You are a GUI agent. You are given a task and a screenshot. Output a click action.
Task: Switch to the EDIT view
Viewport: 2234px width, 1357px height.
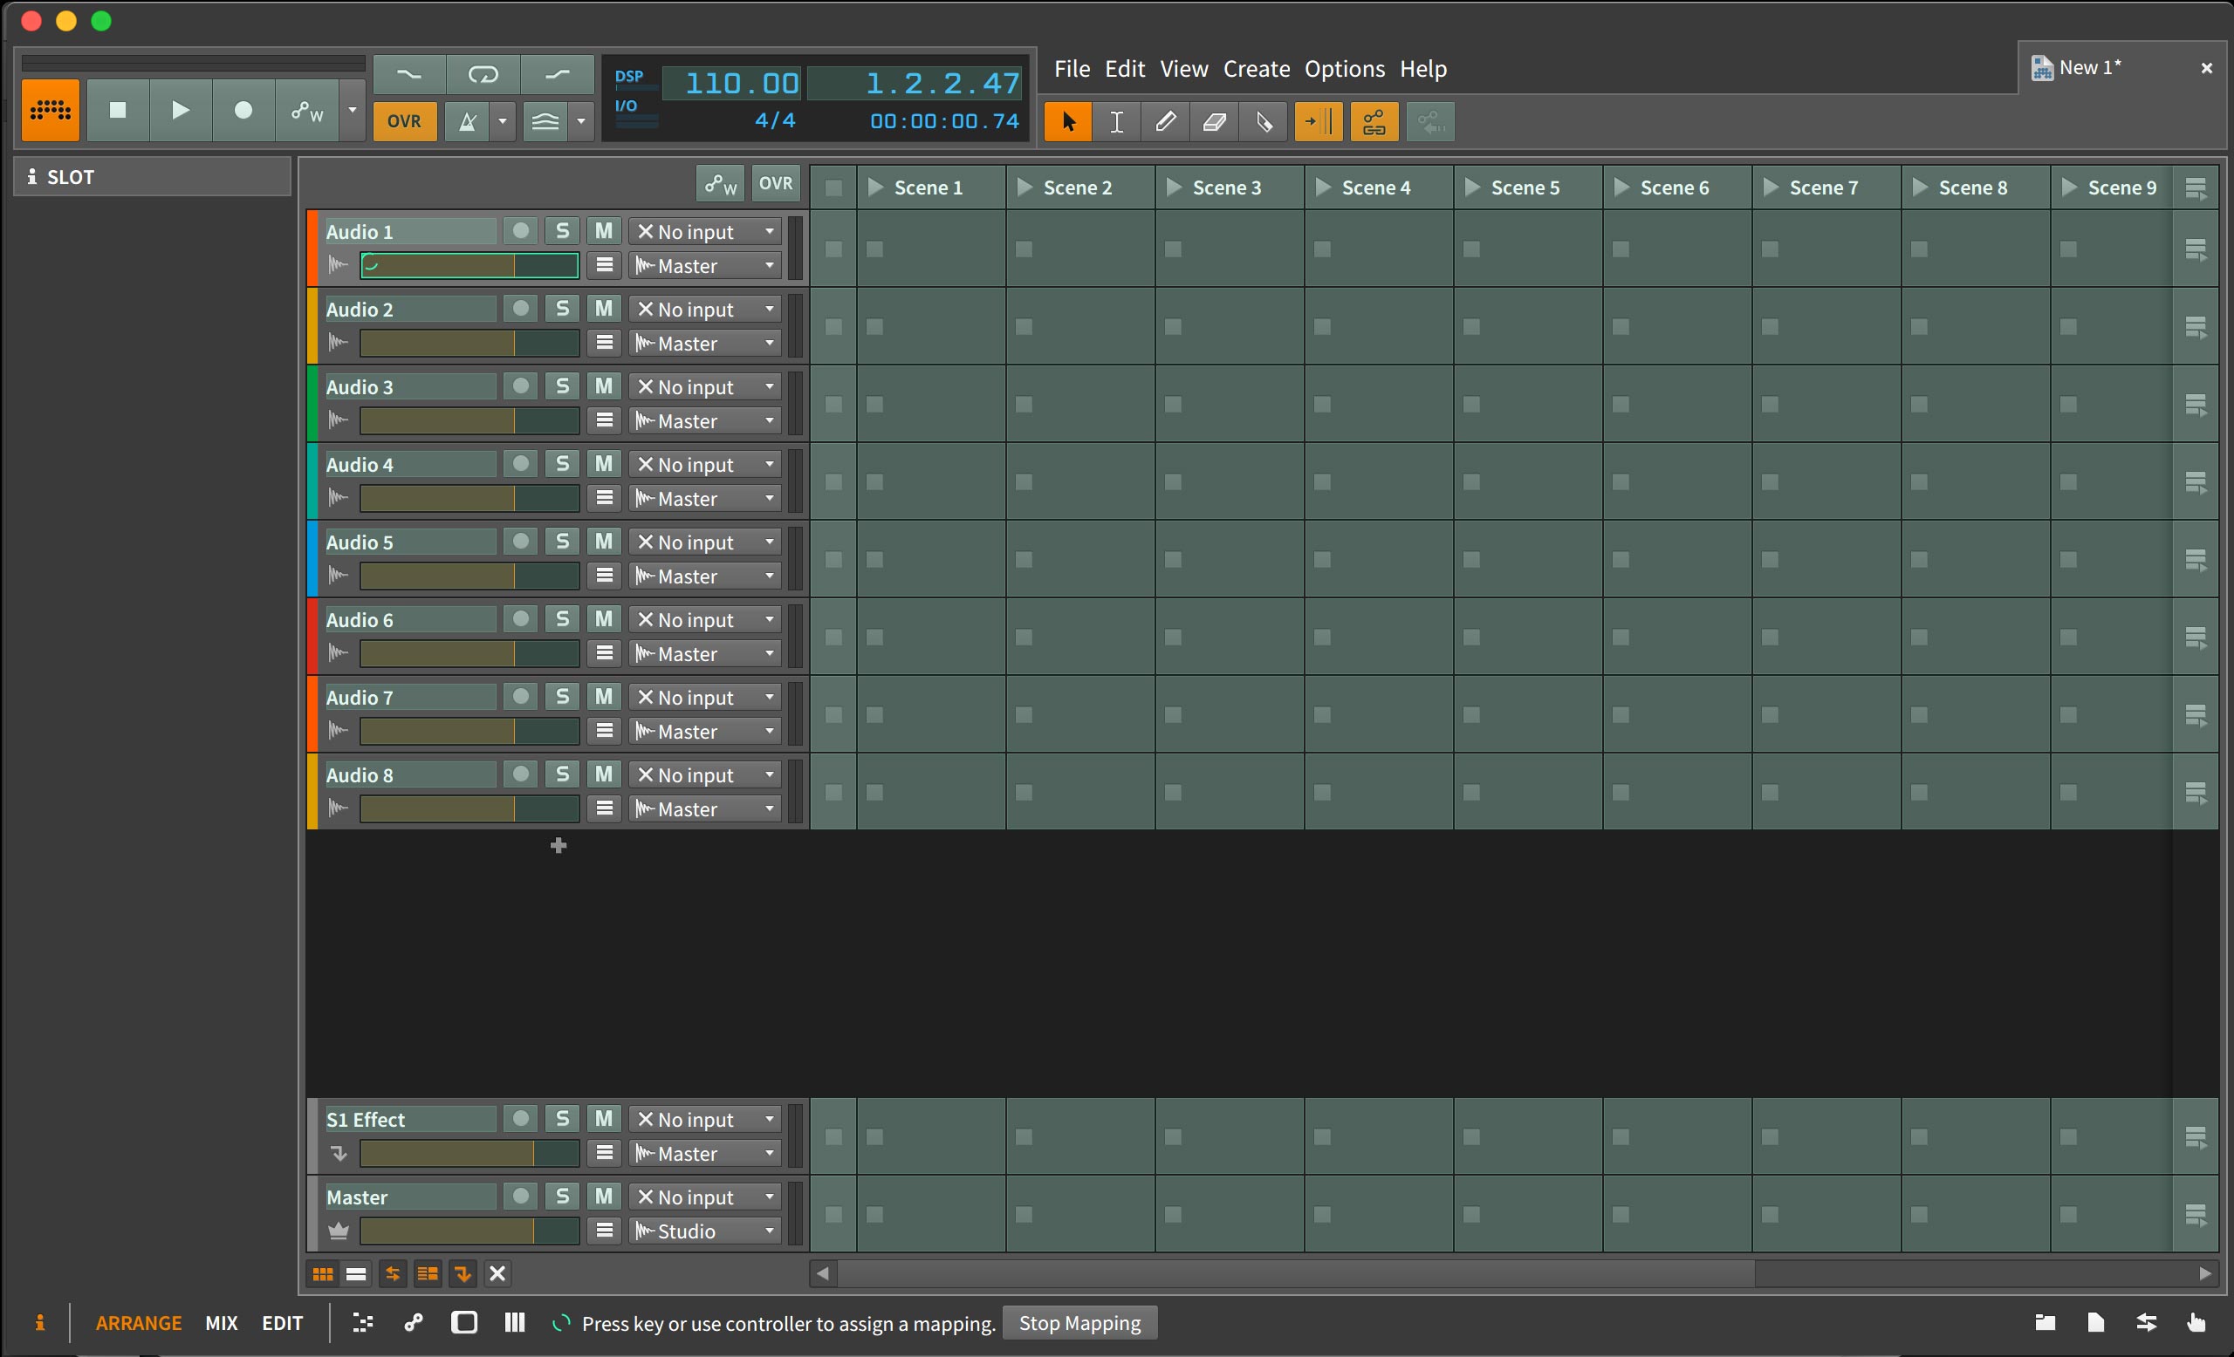pos(282,1324)
